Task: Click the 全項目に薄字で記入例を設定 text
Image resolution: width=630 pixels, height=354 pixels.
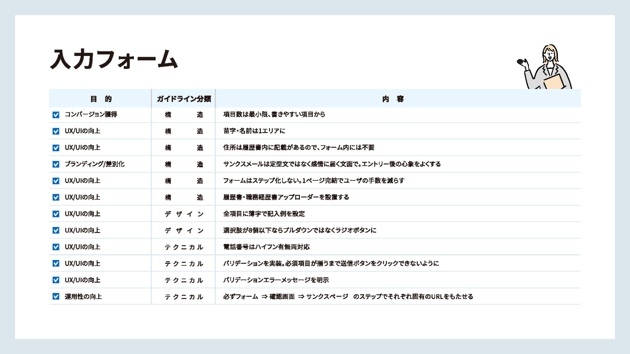Action: point(264,214)
